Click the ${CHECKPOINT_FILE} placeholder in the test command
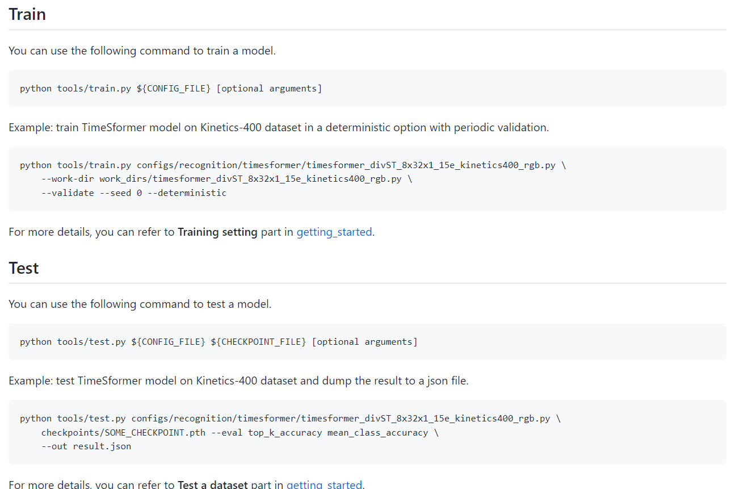This screenshot has width=731, height=489. coord(258,342)
